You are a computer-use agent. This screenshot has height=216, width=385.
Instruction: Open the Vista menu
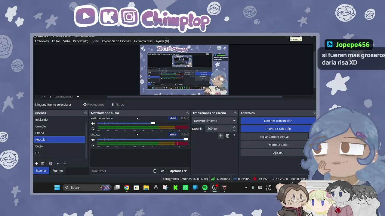66,41
